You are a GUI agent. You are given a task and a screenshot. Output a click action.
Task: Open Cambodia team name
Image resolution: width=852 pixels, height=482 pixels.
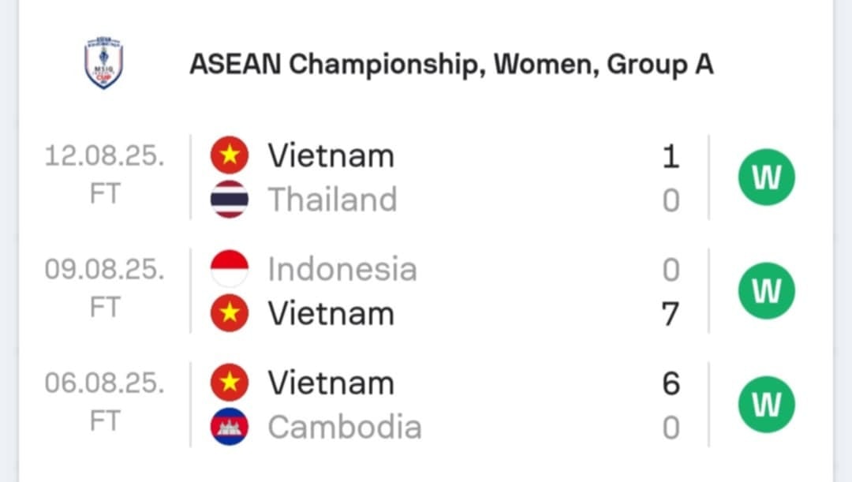(x=345, y=427)
